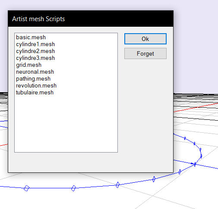The image size is (218, 209).
Task: Select basic.mesh in the script list
Action: (31, 37)
